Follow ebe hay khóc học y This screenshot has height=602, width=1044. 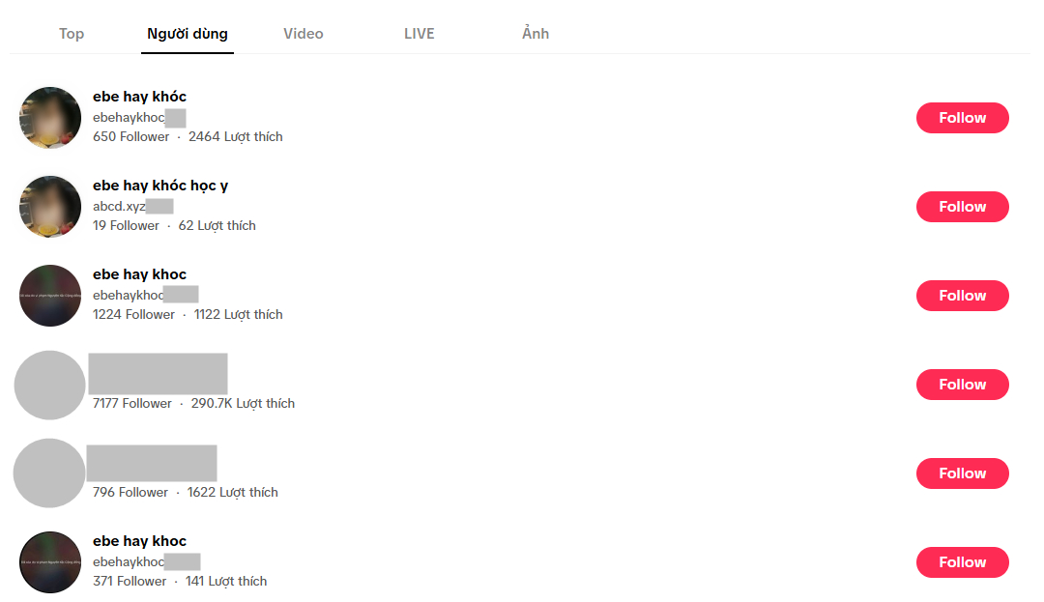(962, 207)
